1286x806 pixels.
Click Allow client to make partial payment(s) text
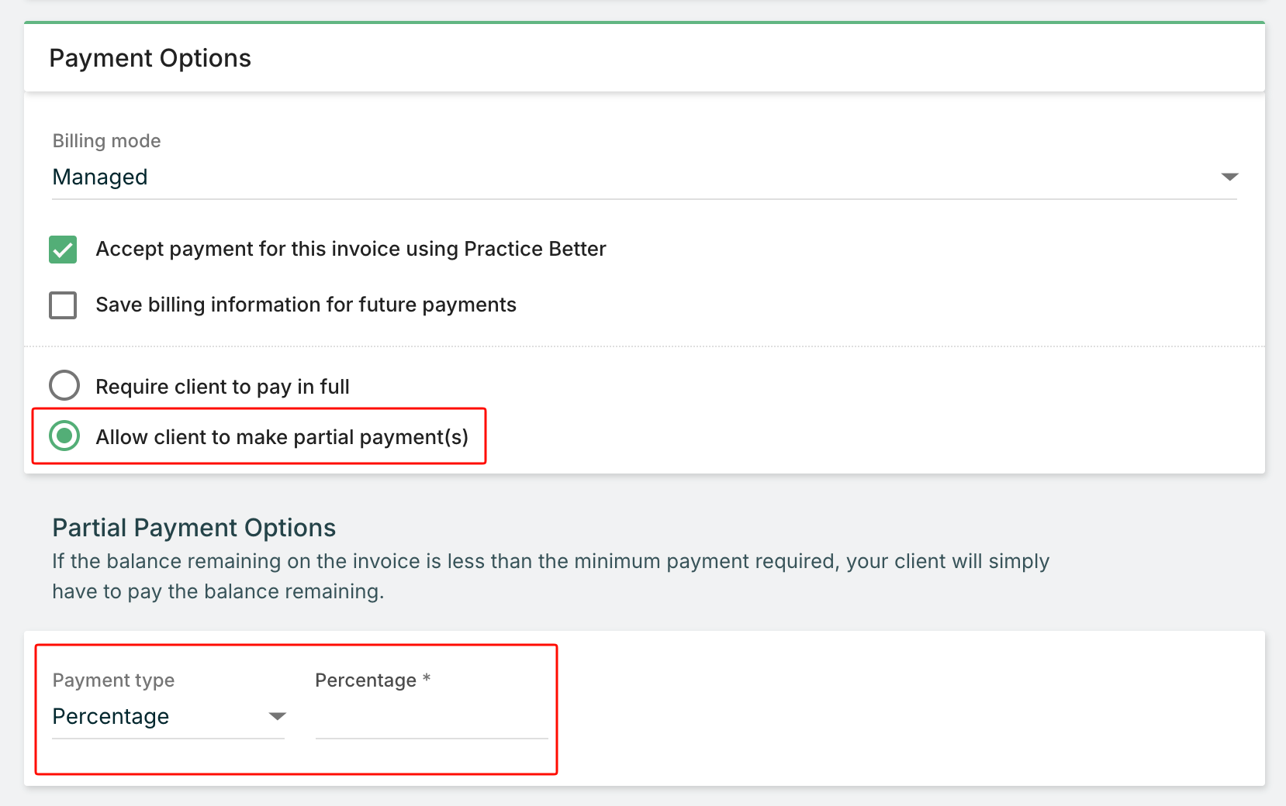click(282, 437)
